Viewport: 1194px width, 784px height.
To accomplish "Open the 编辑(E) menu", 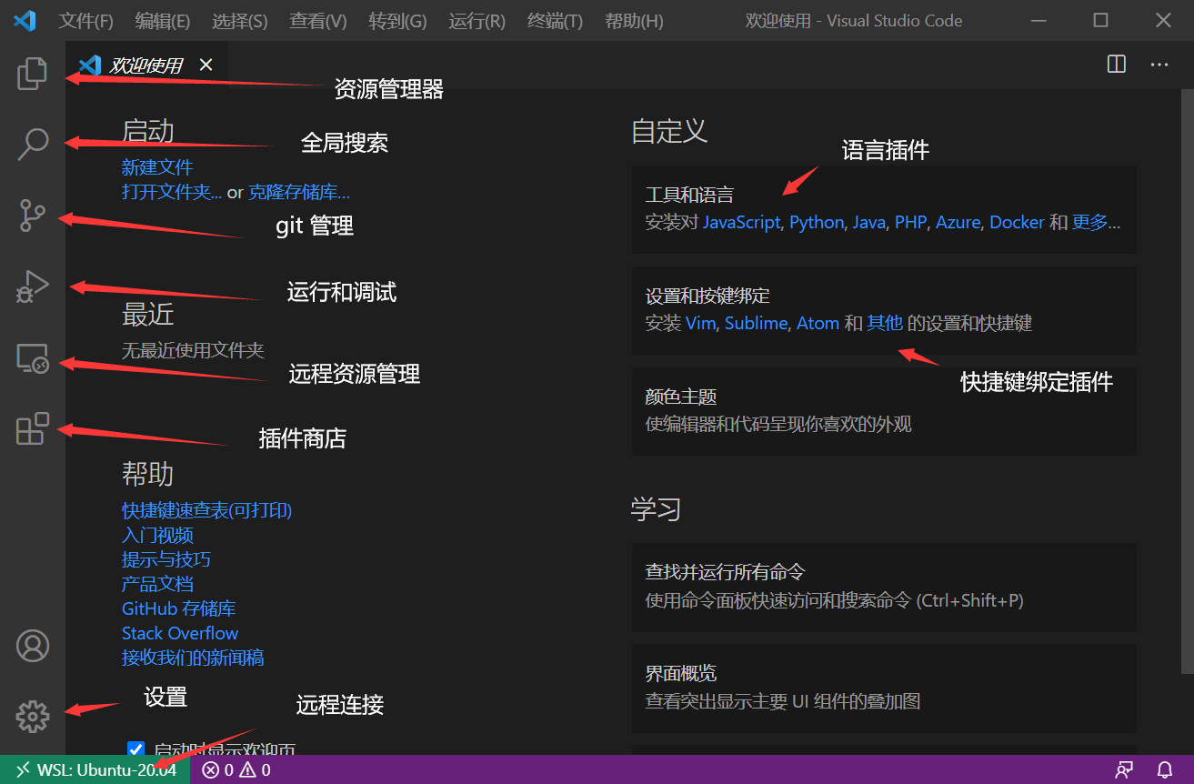I will [163, 21].
